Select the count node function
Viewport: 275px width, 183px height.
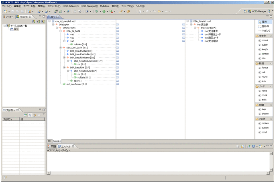(264, 95)
